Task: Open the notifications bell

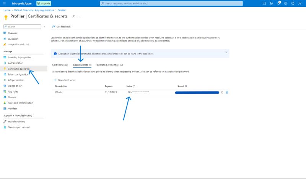Action: point(279,3)
